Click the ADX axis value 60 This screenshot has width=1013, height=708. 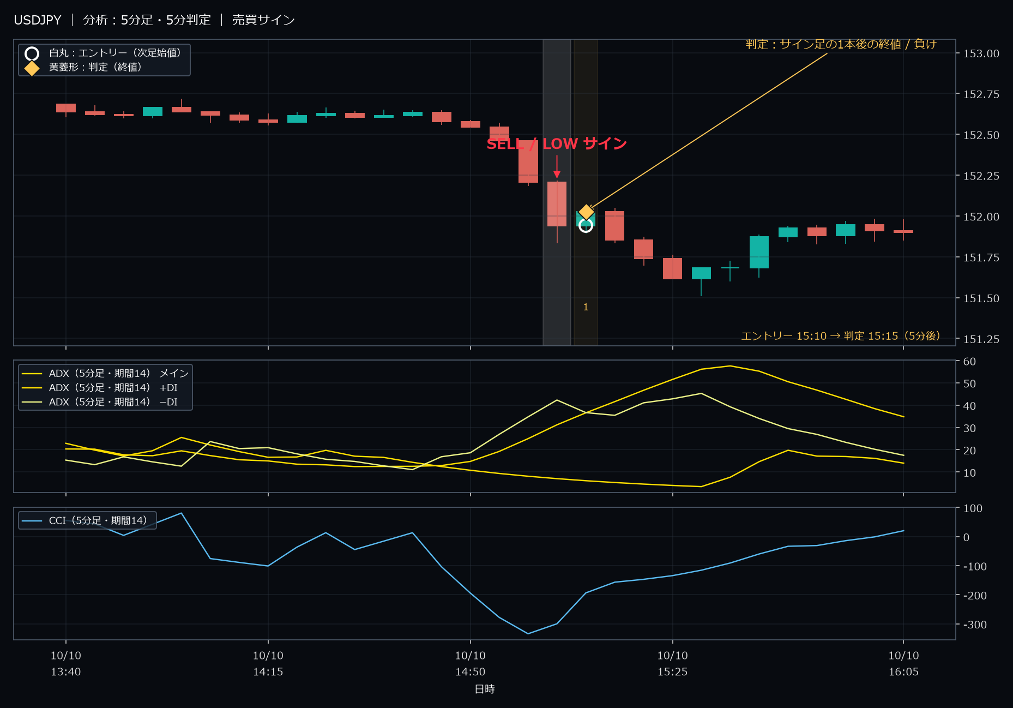(970, 362)
